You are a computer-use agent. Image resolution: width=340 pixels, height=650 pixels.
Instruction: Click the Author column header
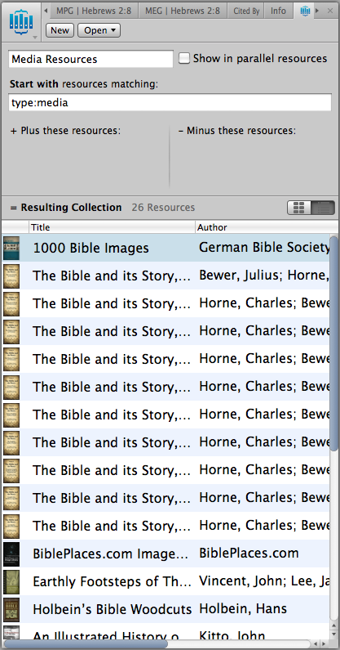[x=264, y=227]
